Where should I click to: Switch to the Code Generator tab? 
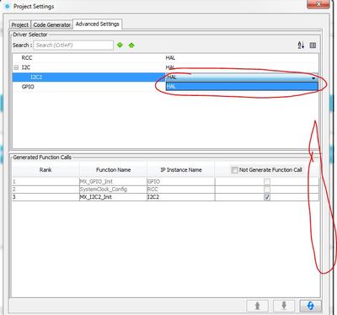point(52,24)
